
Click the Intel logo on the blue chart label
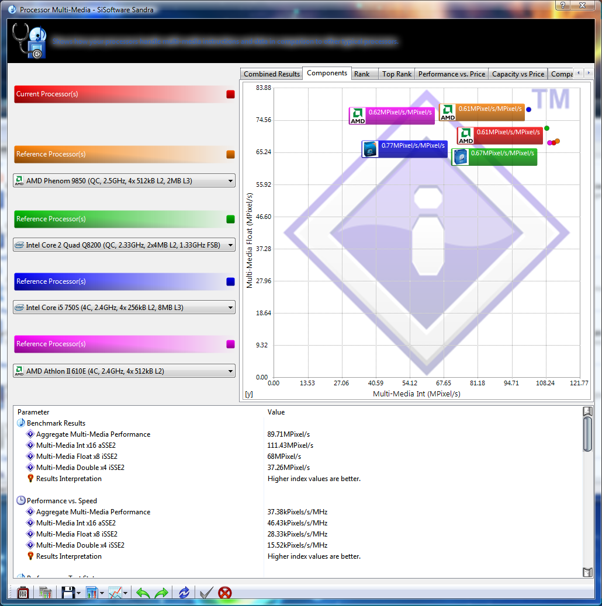coord(370,149)
